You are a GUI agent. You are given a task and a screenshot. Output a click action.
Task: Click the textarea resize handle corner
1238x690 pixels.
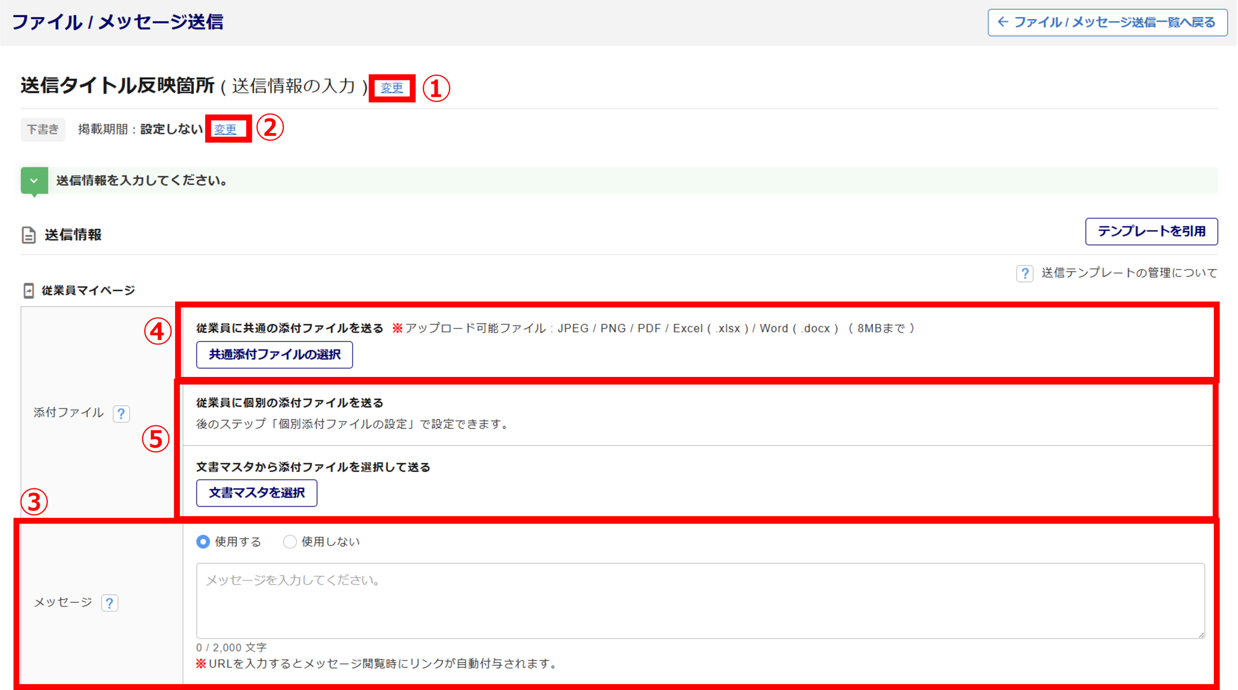pos(1201,635)
